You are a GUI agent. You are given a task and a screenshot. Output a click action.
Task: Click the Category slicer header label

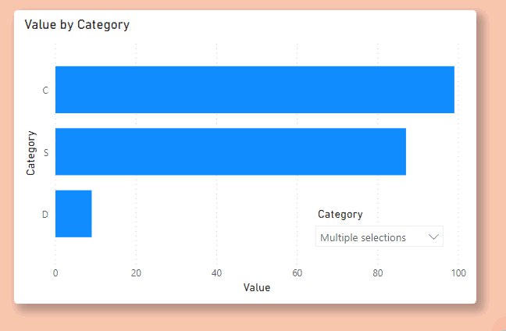(340, 215)
